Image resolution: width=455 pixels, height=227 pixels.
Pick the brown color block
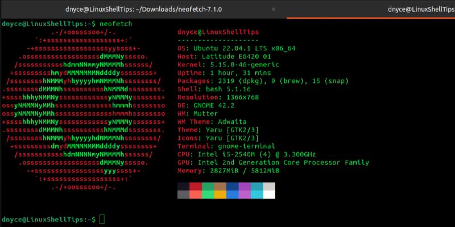220,186
